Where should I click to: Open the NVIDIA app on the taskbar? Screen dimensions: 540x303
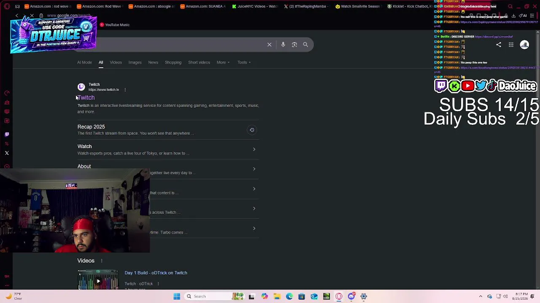pos(326,296)
